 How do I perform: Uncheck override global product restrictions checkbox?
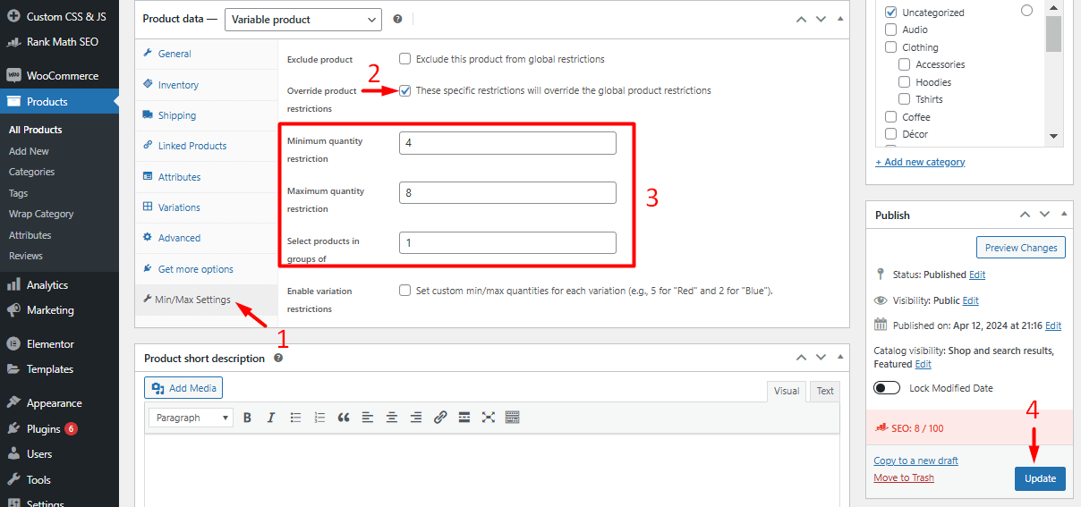coord(405,90)
